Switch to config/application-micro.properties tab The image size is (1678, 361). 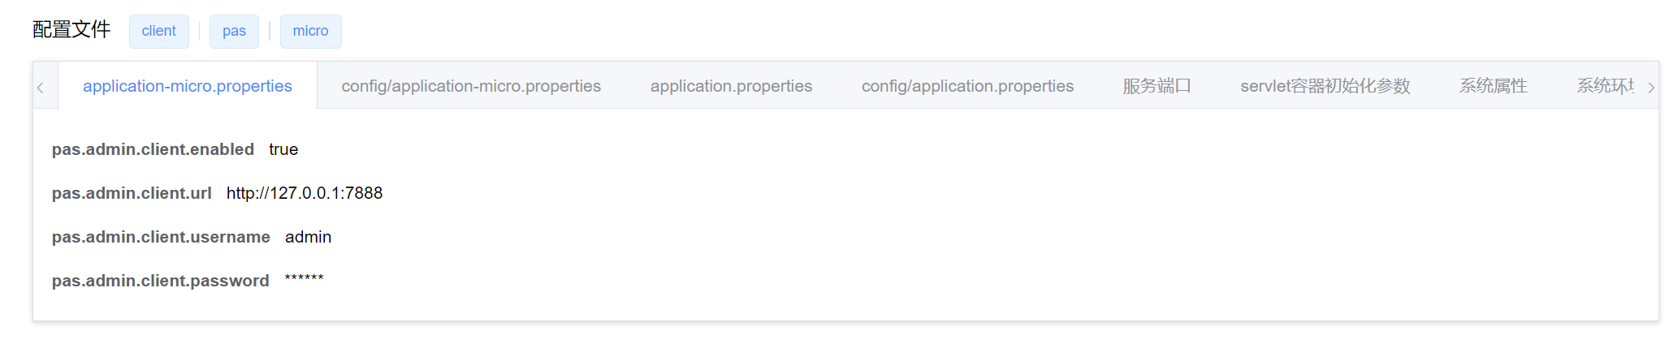point(471,86)
